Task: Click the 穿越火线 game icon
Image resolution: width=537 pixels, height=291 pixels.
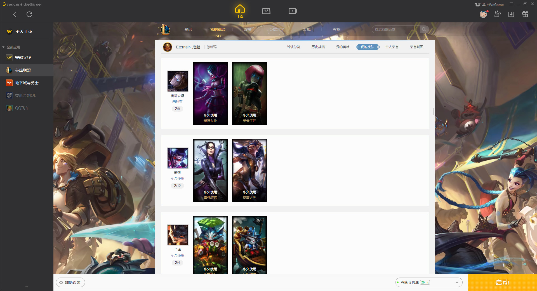Action: [x=9, y=58]
